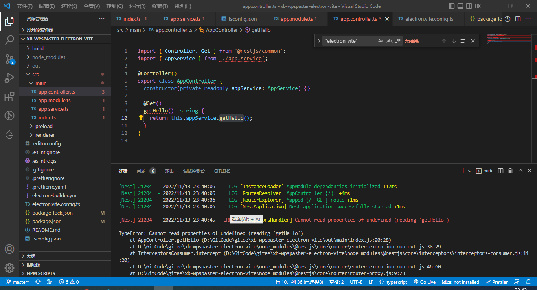This screenshot has height=290, width=537.
Task: Open Source Control view with 2 changes
Action: pos(9,59)
